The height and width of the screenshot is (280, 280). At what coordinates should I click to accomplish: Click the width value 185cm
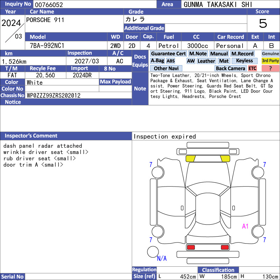(x=229, y=276)
